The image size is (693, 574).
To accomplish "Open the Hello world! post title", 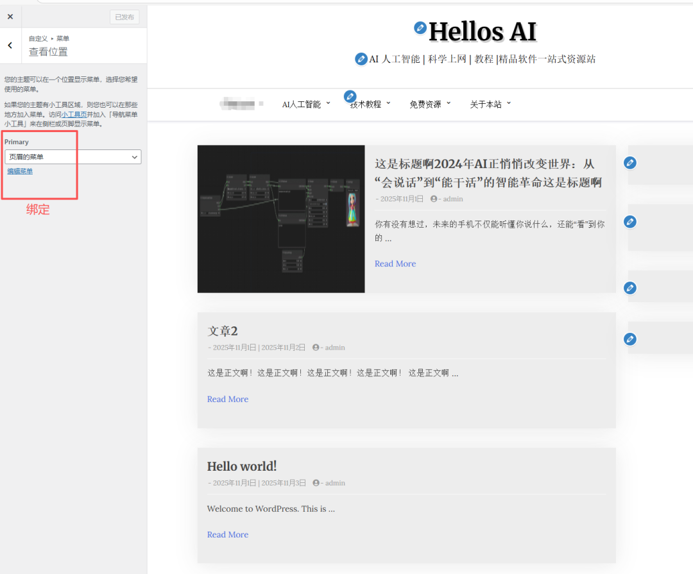I will pyautogui.click(x=242, y=466).
